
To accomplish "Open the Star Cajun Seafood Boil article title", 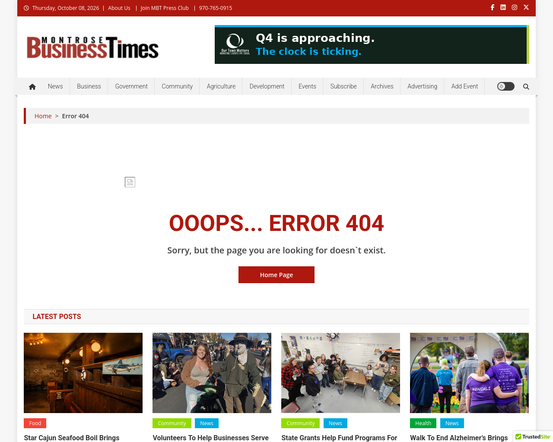I will [x=72, y=438].
